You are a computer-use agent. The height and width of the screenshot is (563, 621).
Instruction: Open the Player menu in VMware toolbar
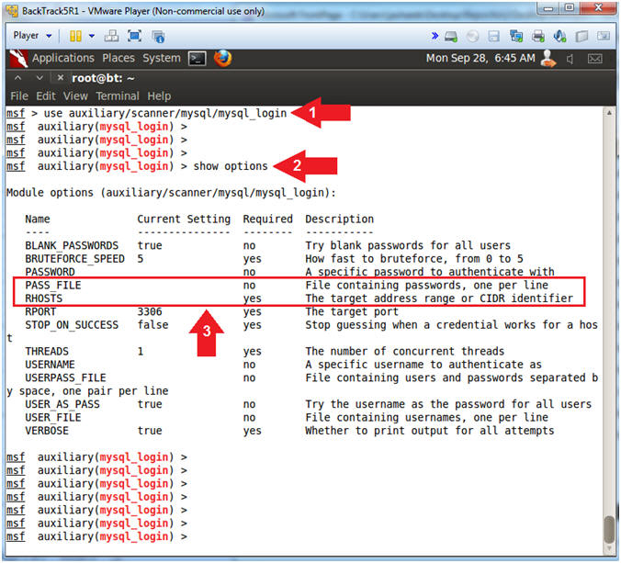[32, 36]
